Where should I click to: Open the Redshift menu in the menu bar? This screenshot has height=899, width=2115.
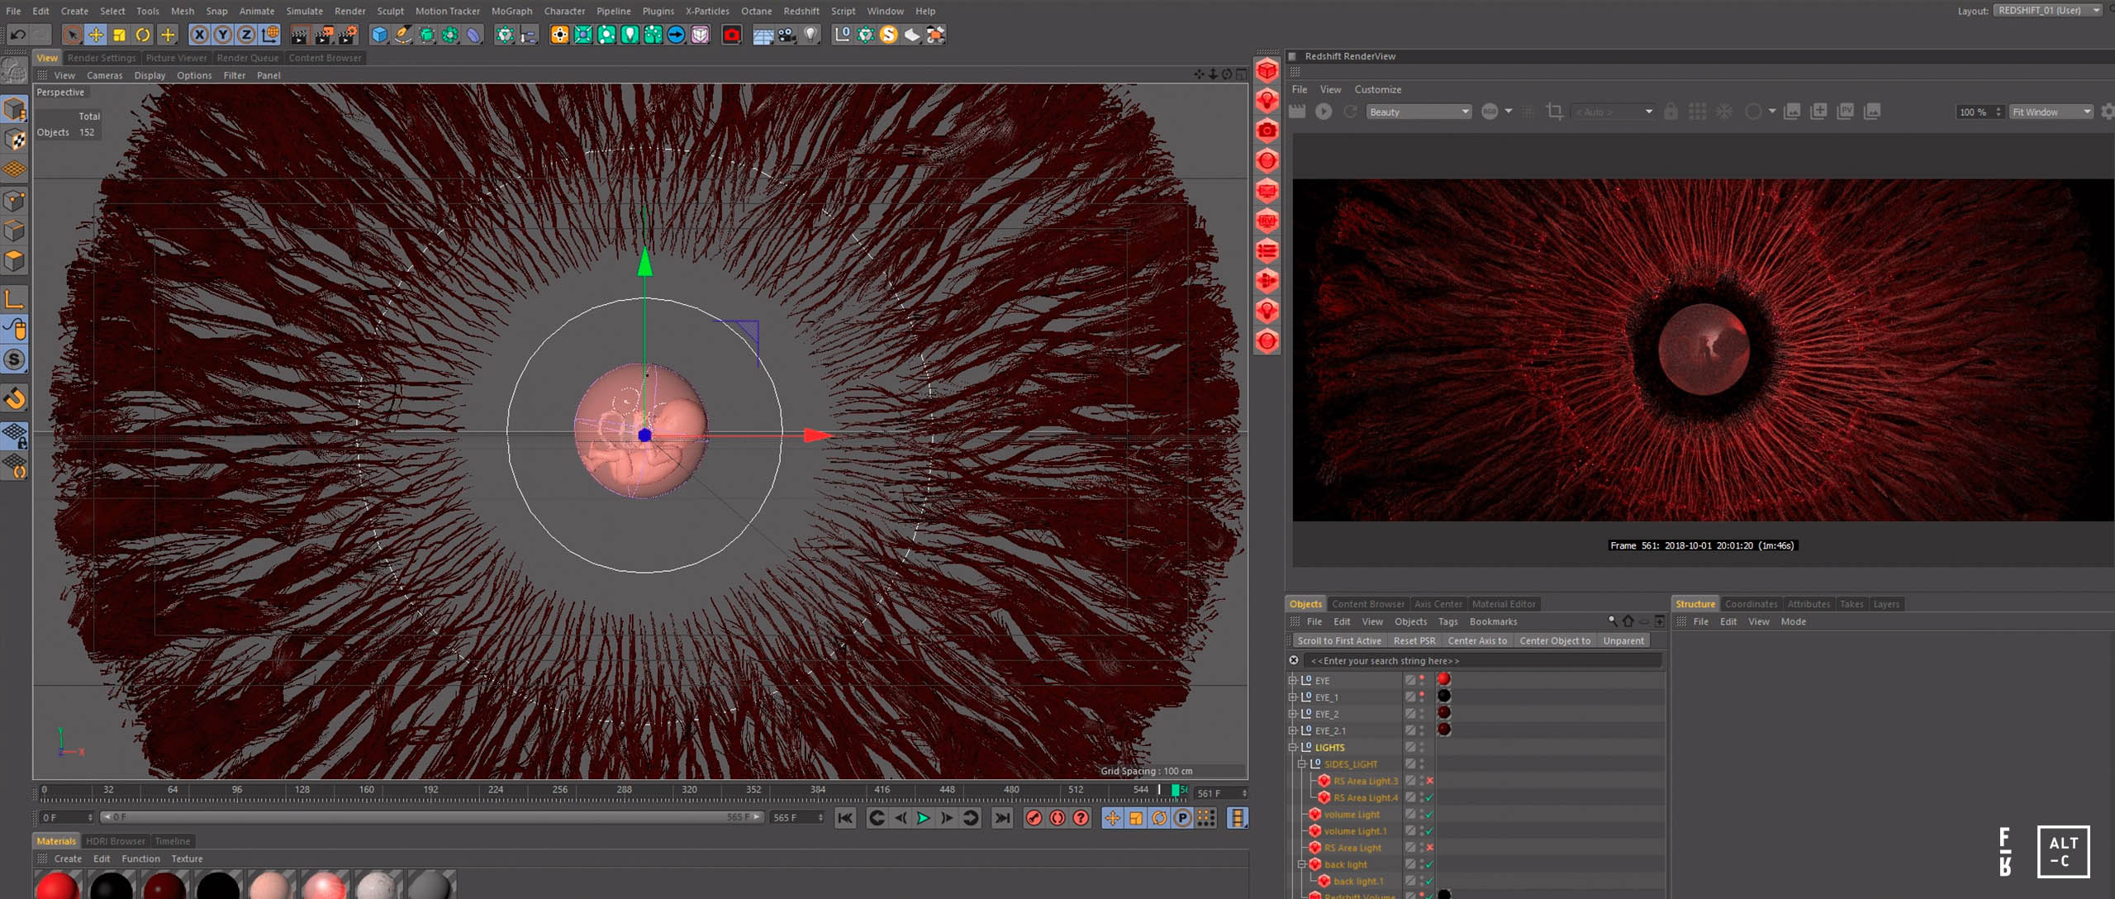pyautogui.click(x=801, y=11)
